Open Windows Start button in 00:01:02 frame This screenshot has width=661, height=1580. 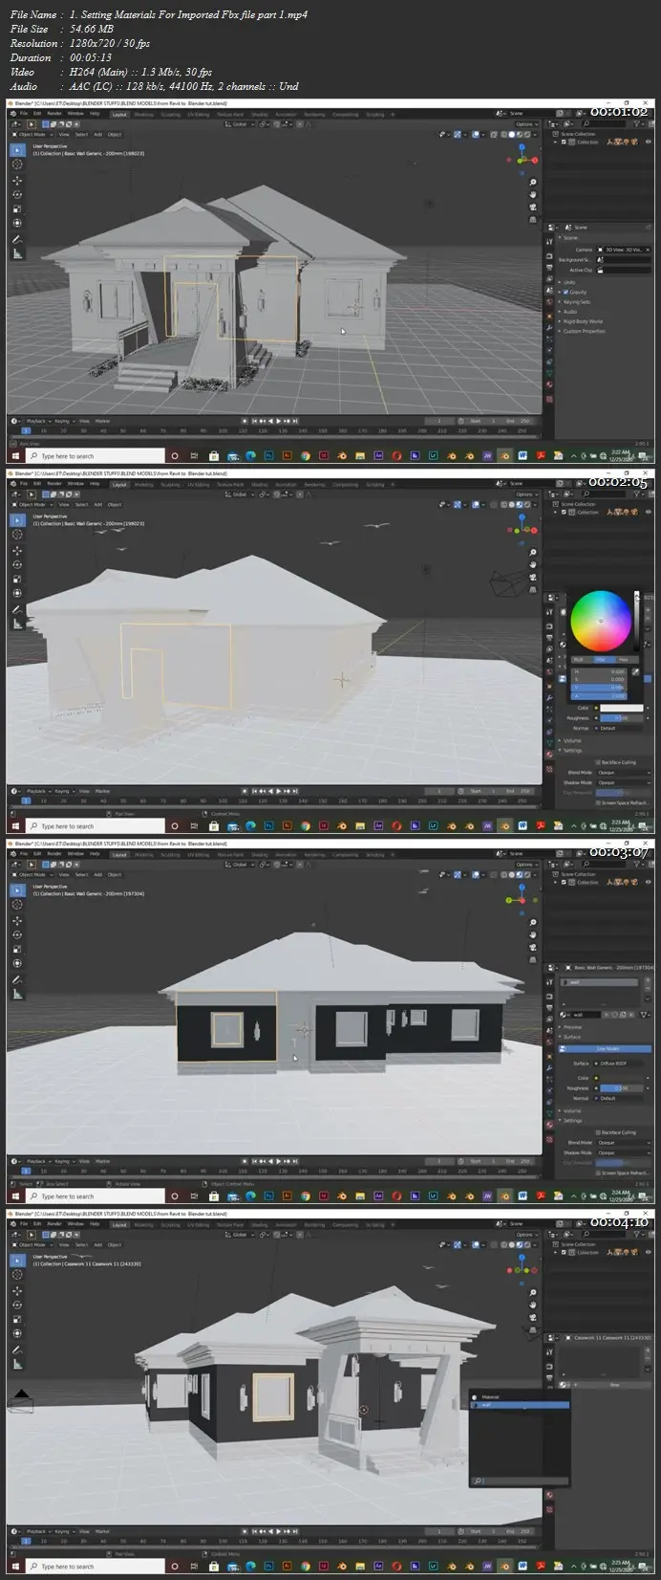pos(14,456)
